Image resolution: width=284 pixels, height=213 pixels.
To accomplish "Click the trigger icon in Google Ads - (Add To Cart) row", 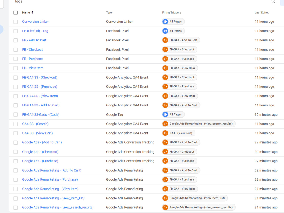I will (165, 142).
